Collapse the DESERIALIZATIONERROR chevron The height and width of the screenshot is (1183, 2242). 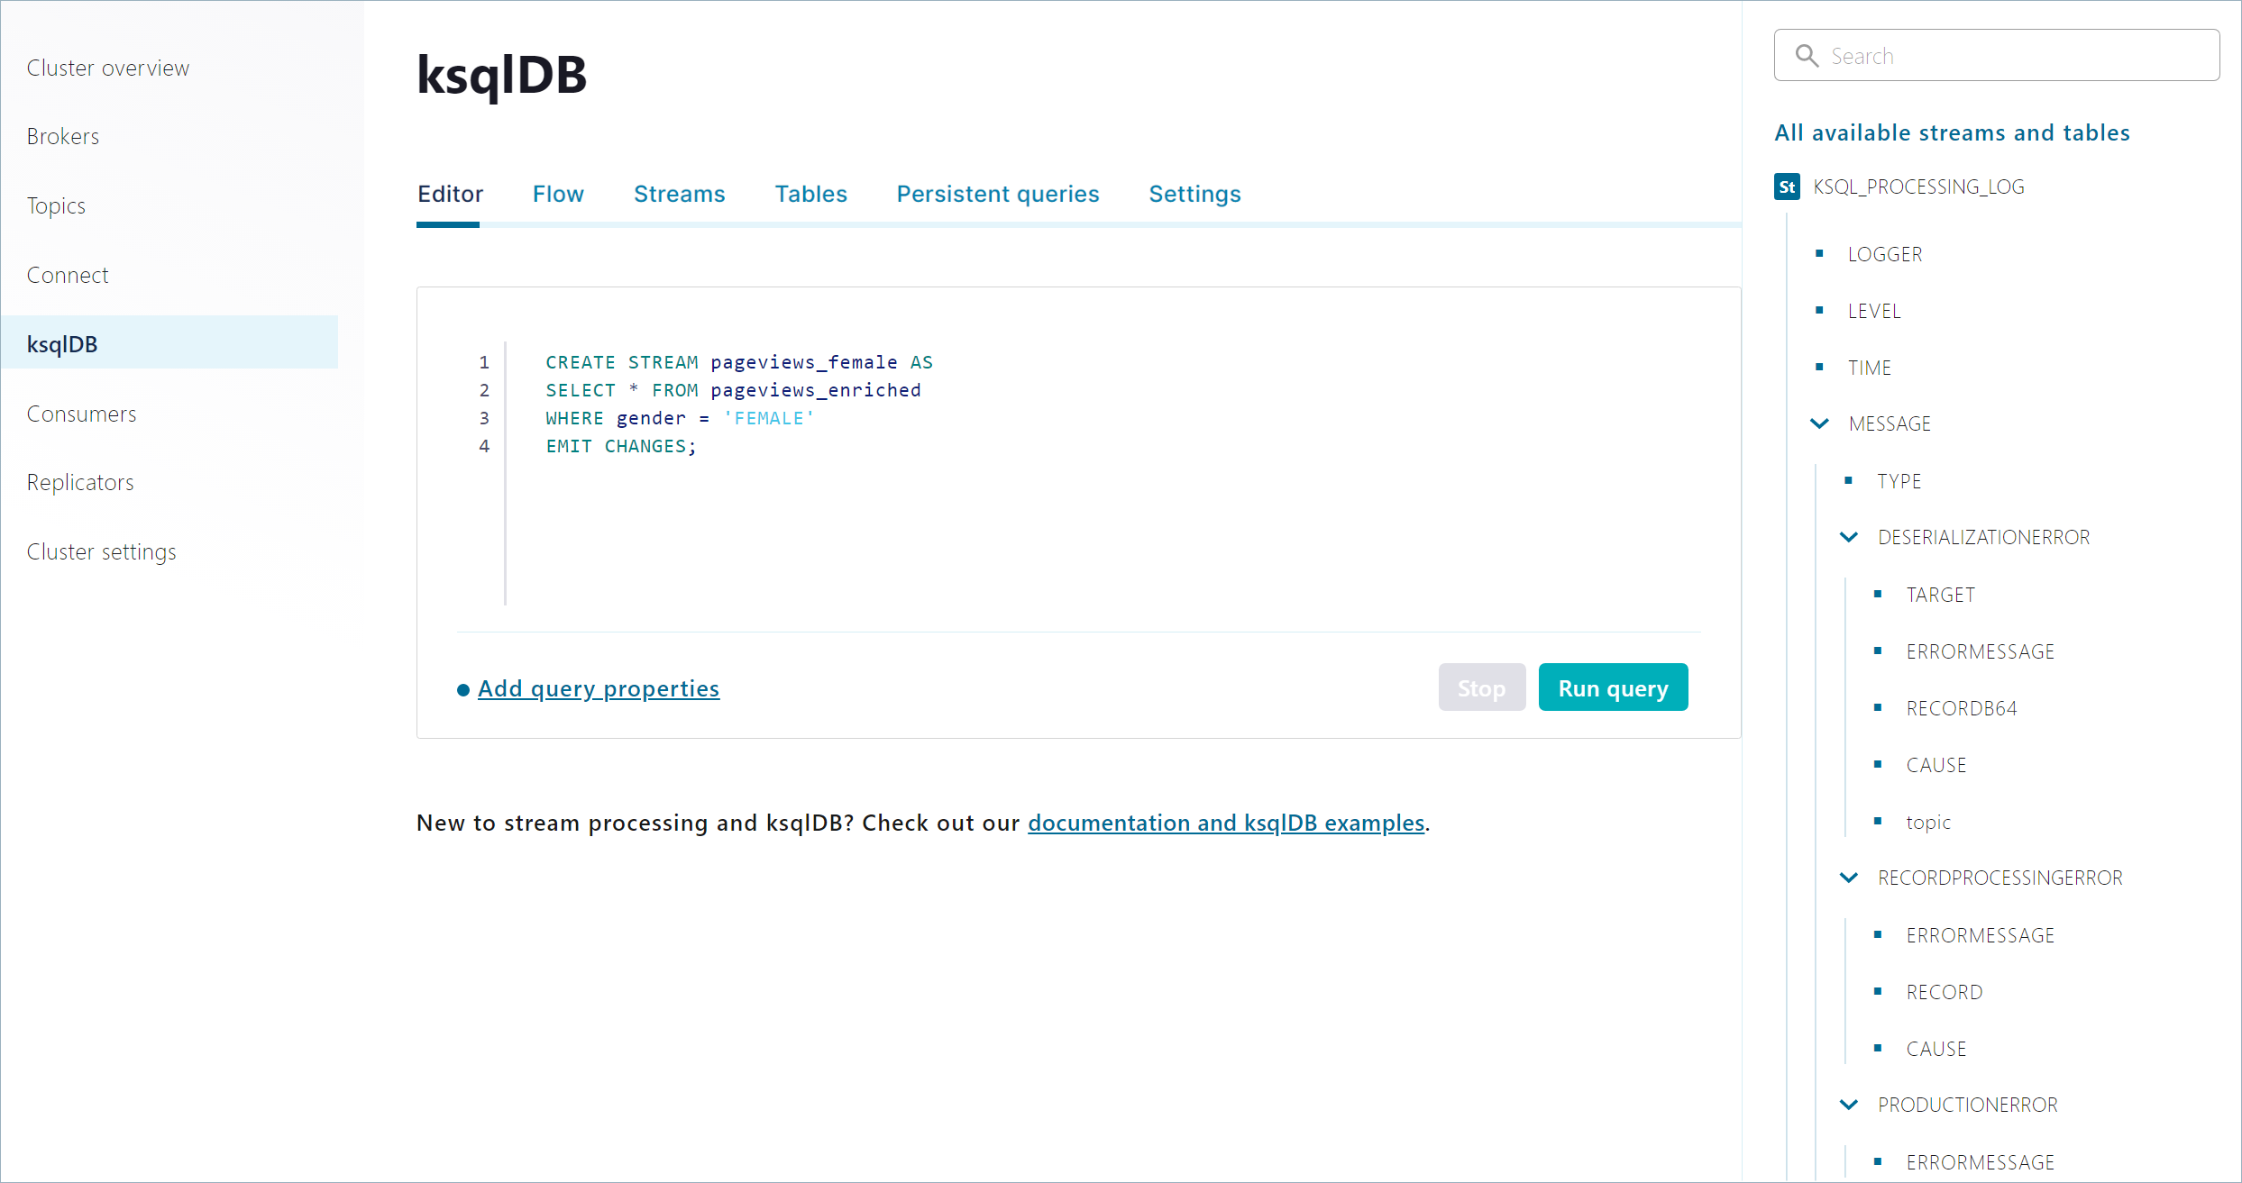(x=1849, y=537)
